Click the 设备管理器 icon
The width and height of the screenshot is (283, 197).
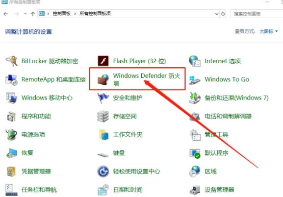coord(195,190)
